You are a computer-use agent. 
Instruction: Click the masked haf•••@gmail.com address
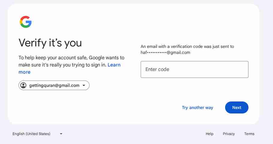tap(165, 52)
